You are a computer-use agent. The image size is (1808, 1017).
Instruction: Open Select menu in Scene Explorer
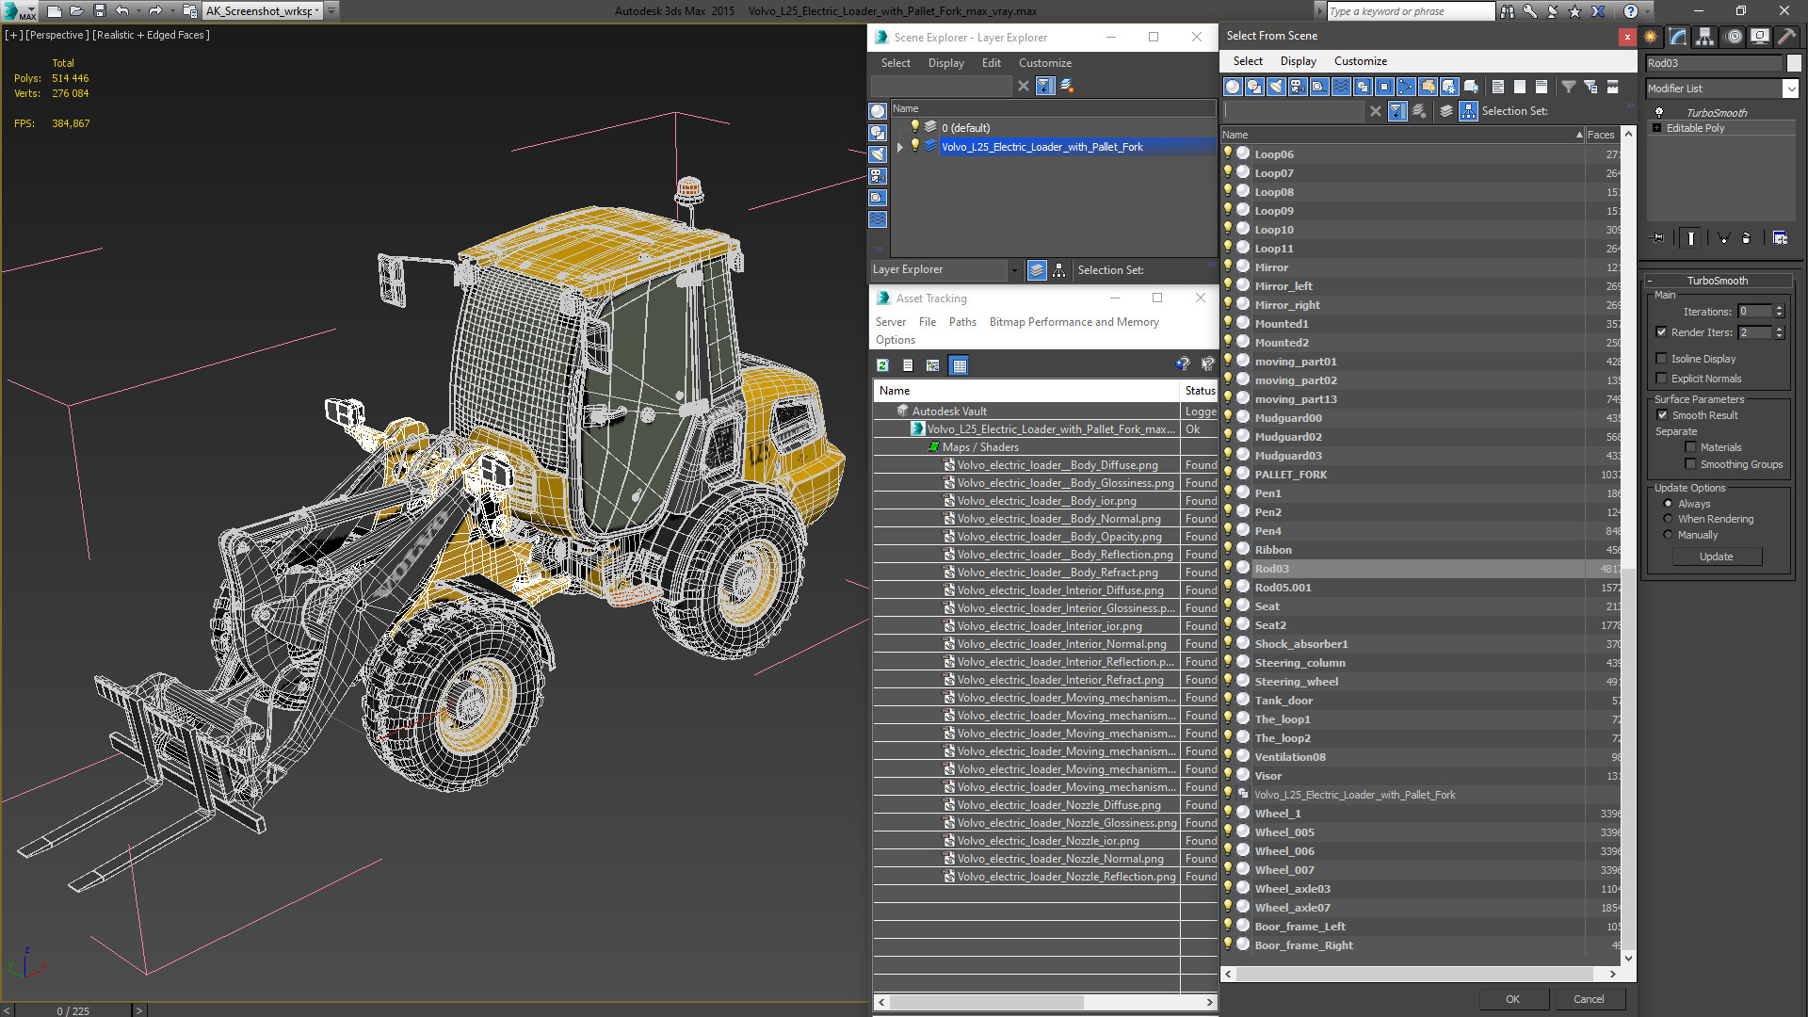pos(896,63)
